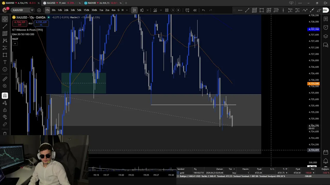
Task: Open the layout grid selector
Action: 167,10
